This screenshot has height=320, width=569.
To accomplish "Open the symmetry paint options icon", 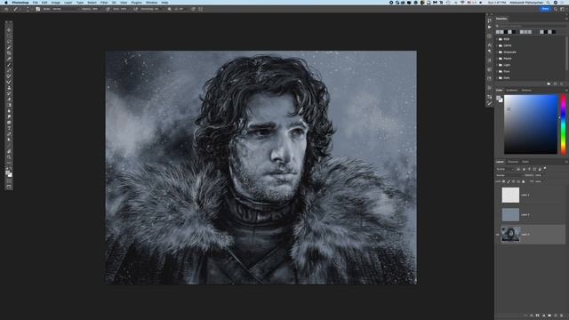I will [201, 9].
